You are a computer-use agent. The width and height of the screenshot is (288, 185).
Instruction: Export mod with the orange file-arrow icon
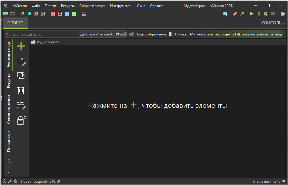coord(283,14)
